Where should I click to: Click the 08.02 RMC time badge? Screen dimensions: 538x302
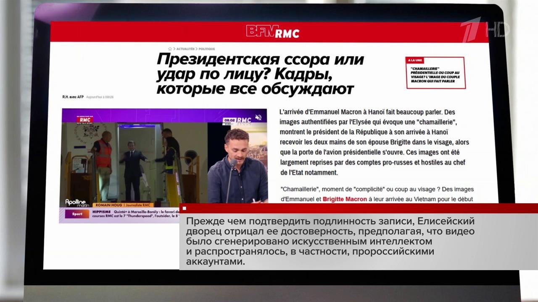(237, 120)
